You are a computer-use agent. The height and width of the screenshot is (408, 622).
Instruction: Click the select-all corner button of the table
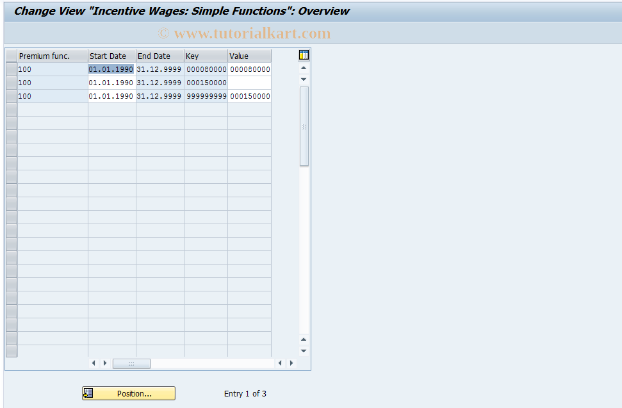tap(12, 56)
